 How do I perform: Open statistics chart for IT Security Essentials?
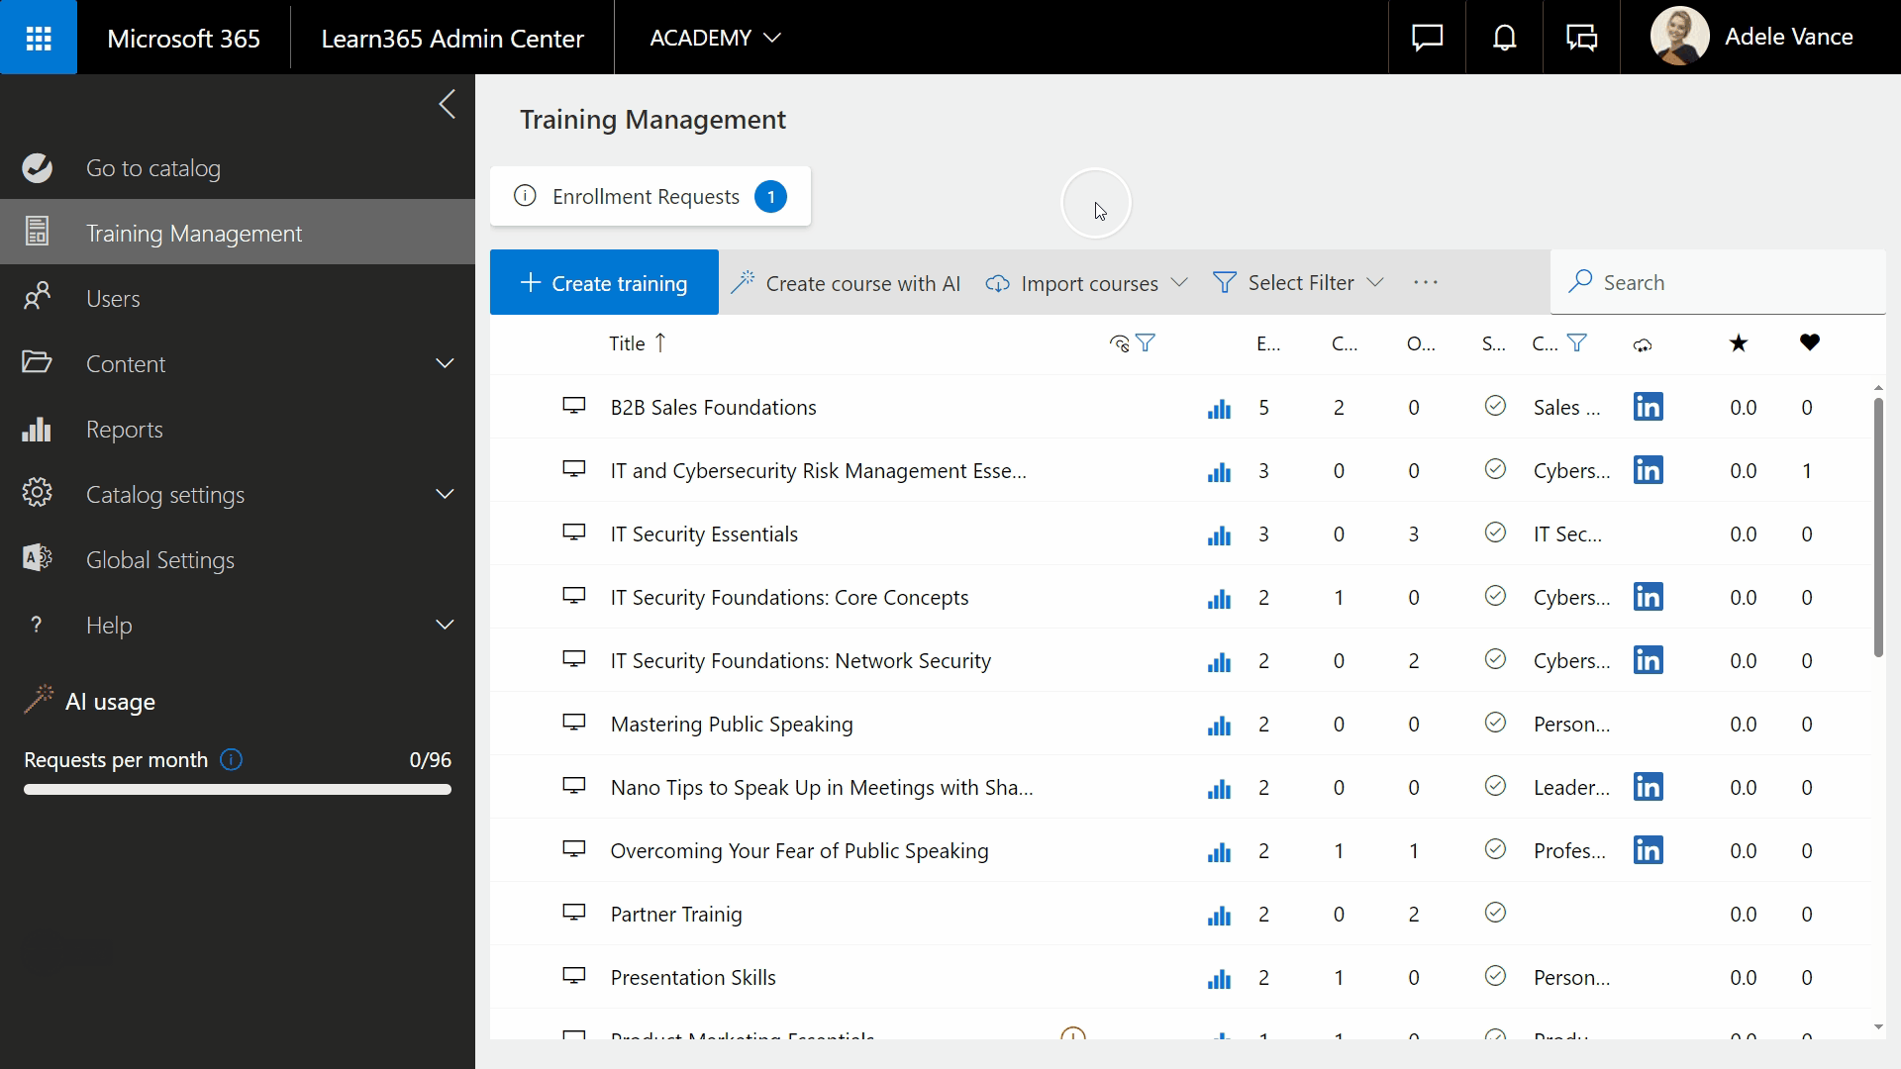pos(1219,535)
